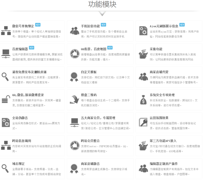Click the 功能模块 page heading
204x181 pixels.
tap(102, 4)
